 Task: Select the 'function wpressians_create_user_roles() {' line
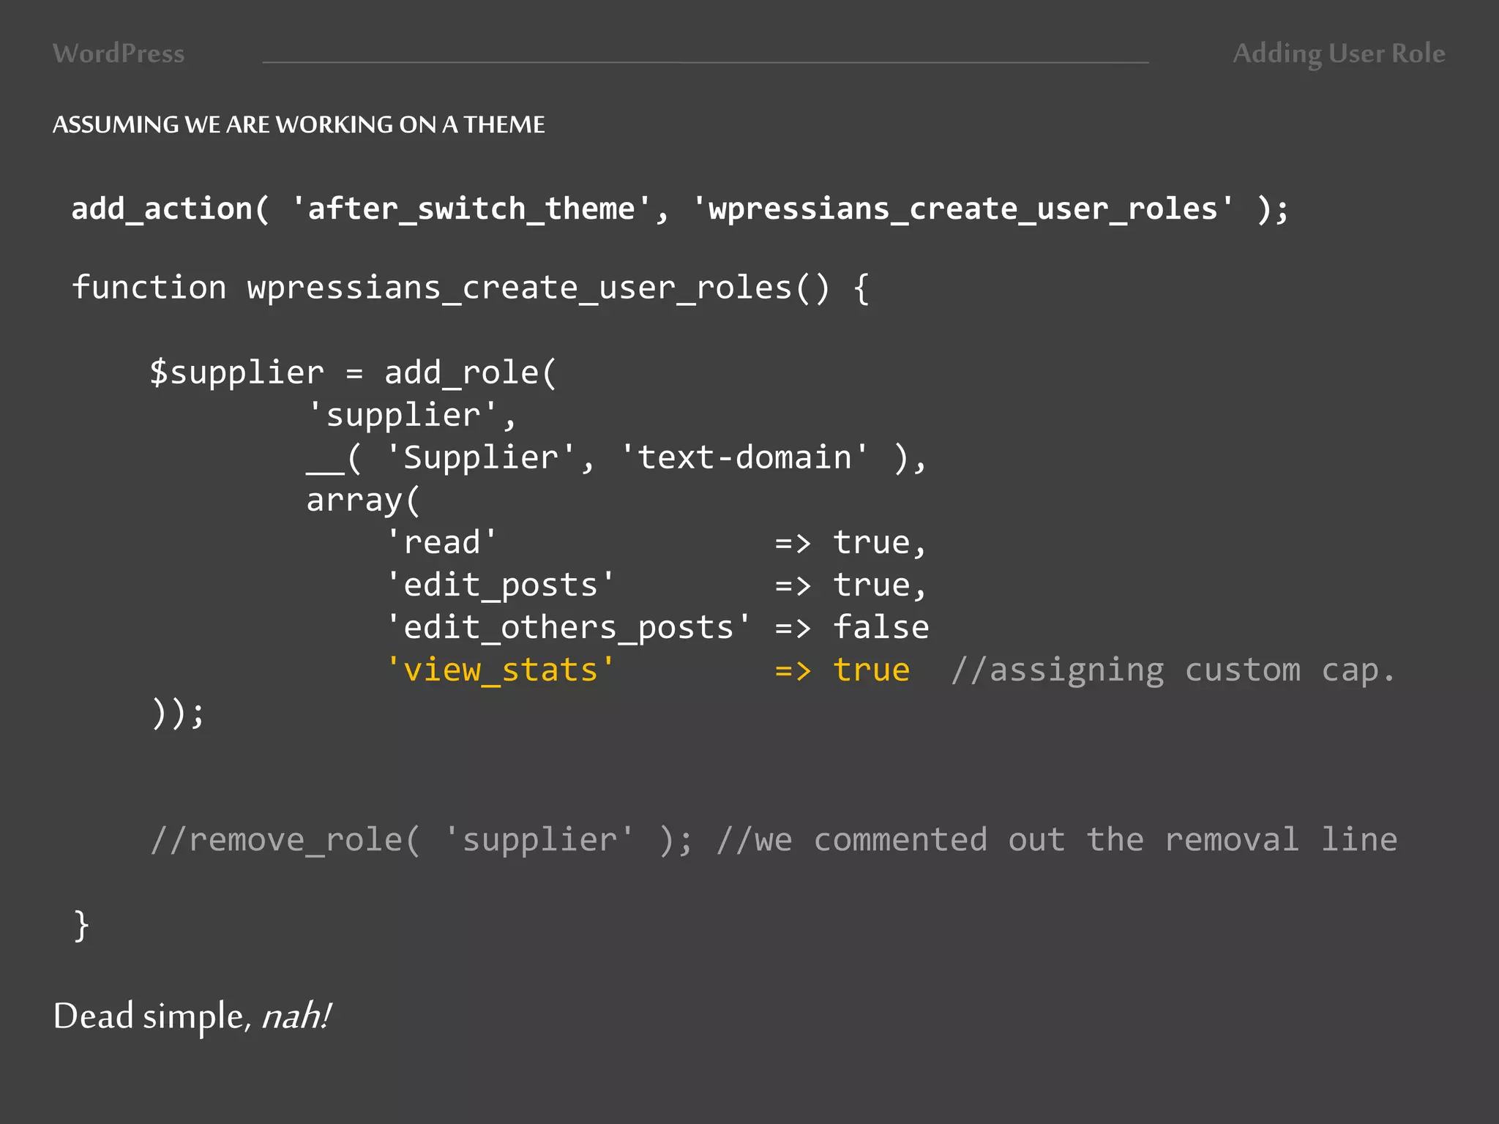click(x=471, y=288)
